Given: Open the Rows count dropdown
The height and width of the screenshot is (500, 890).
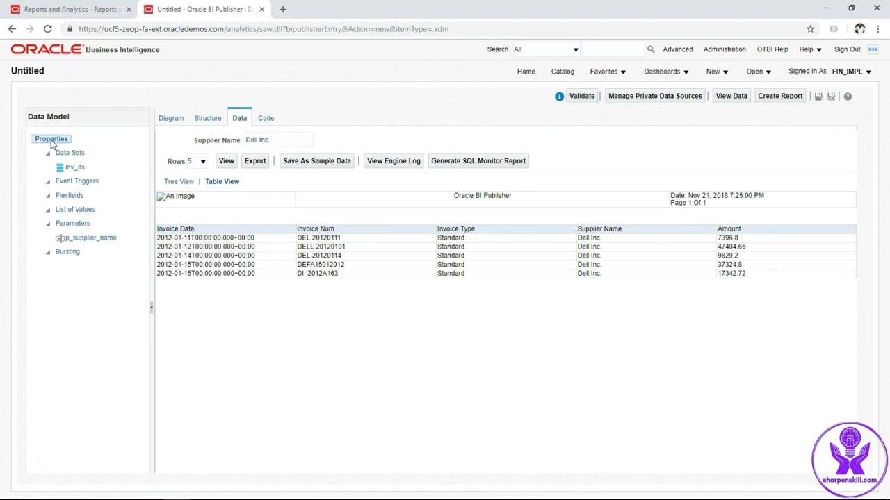Looking at the screenshot, I should tap(197, 161).
